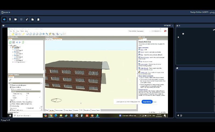Open File Explorer from the Windows taskbar
215x132 pixels.
(61, 116)
